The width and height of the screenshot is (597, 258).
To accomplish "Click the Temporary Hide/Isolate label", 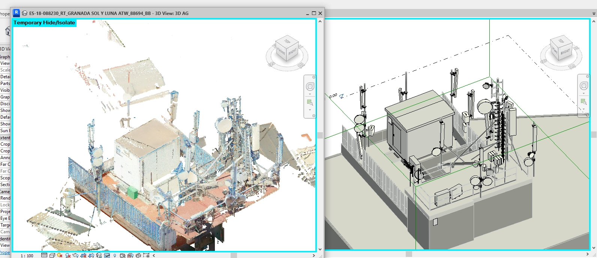I will click(44, 23).
